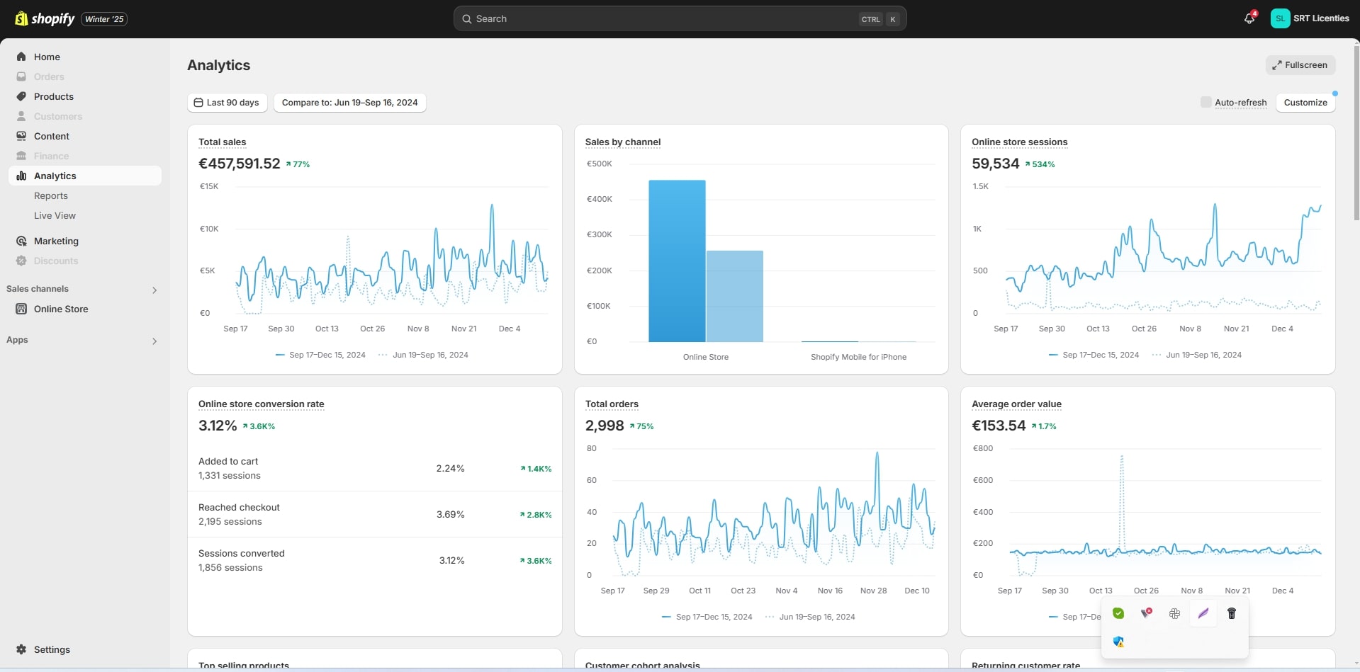Open Reports in the sidebar

click(x=51, y=195)
